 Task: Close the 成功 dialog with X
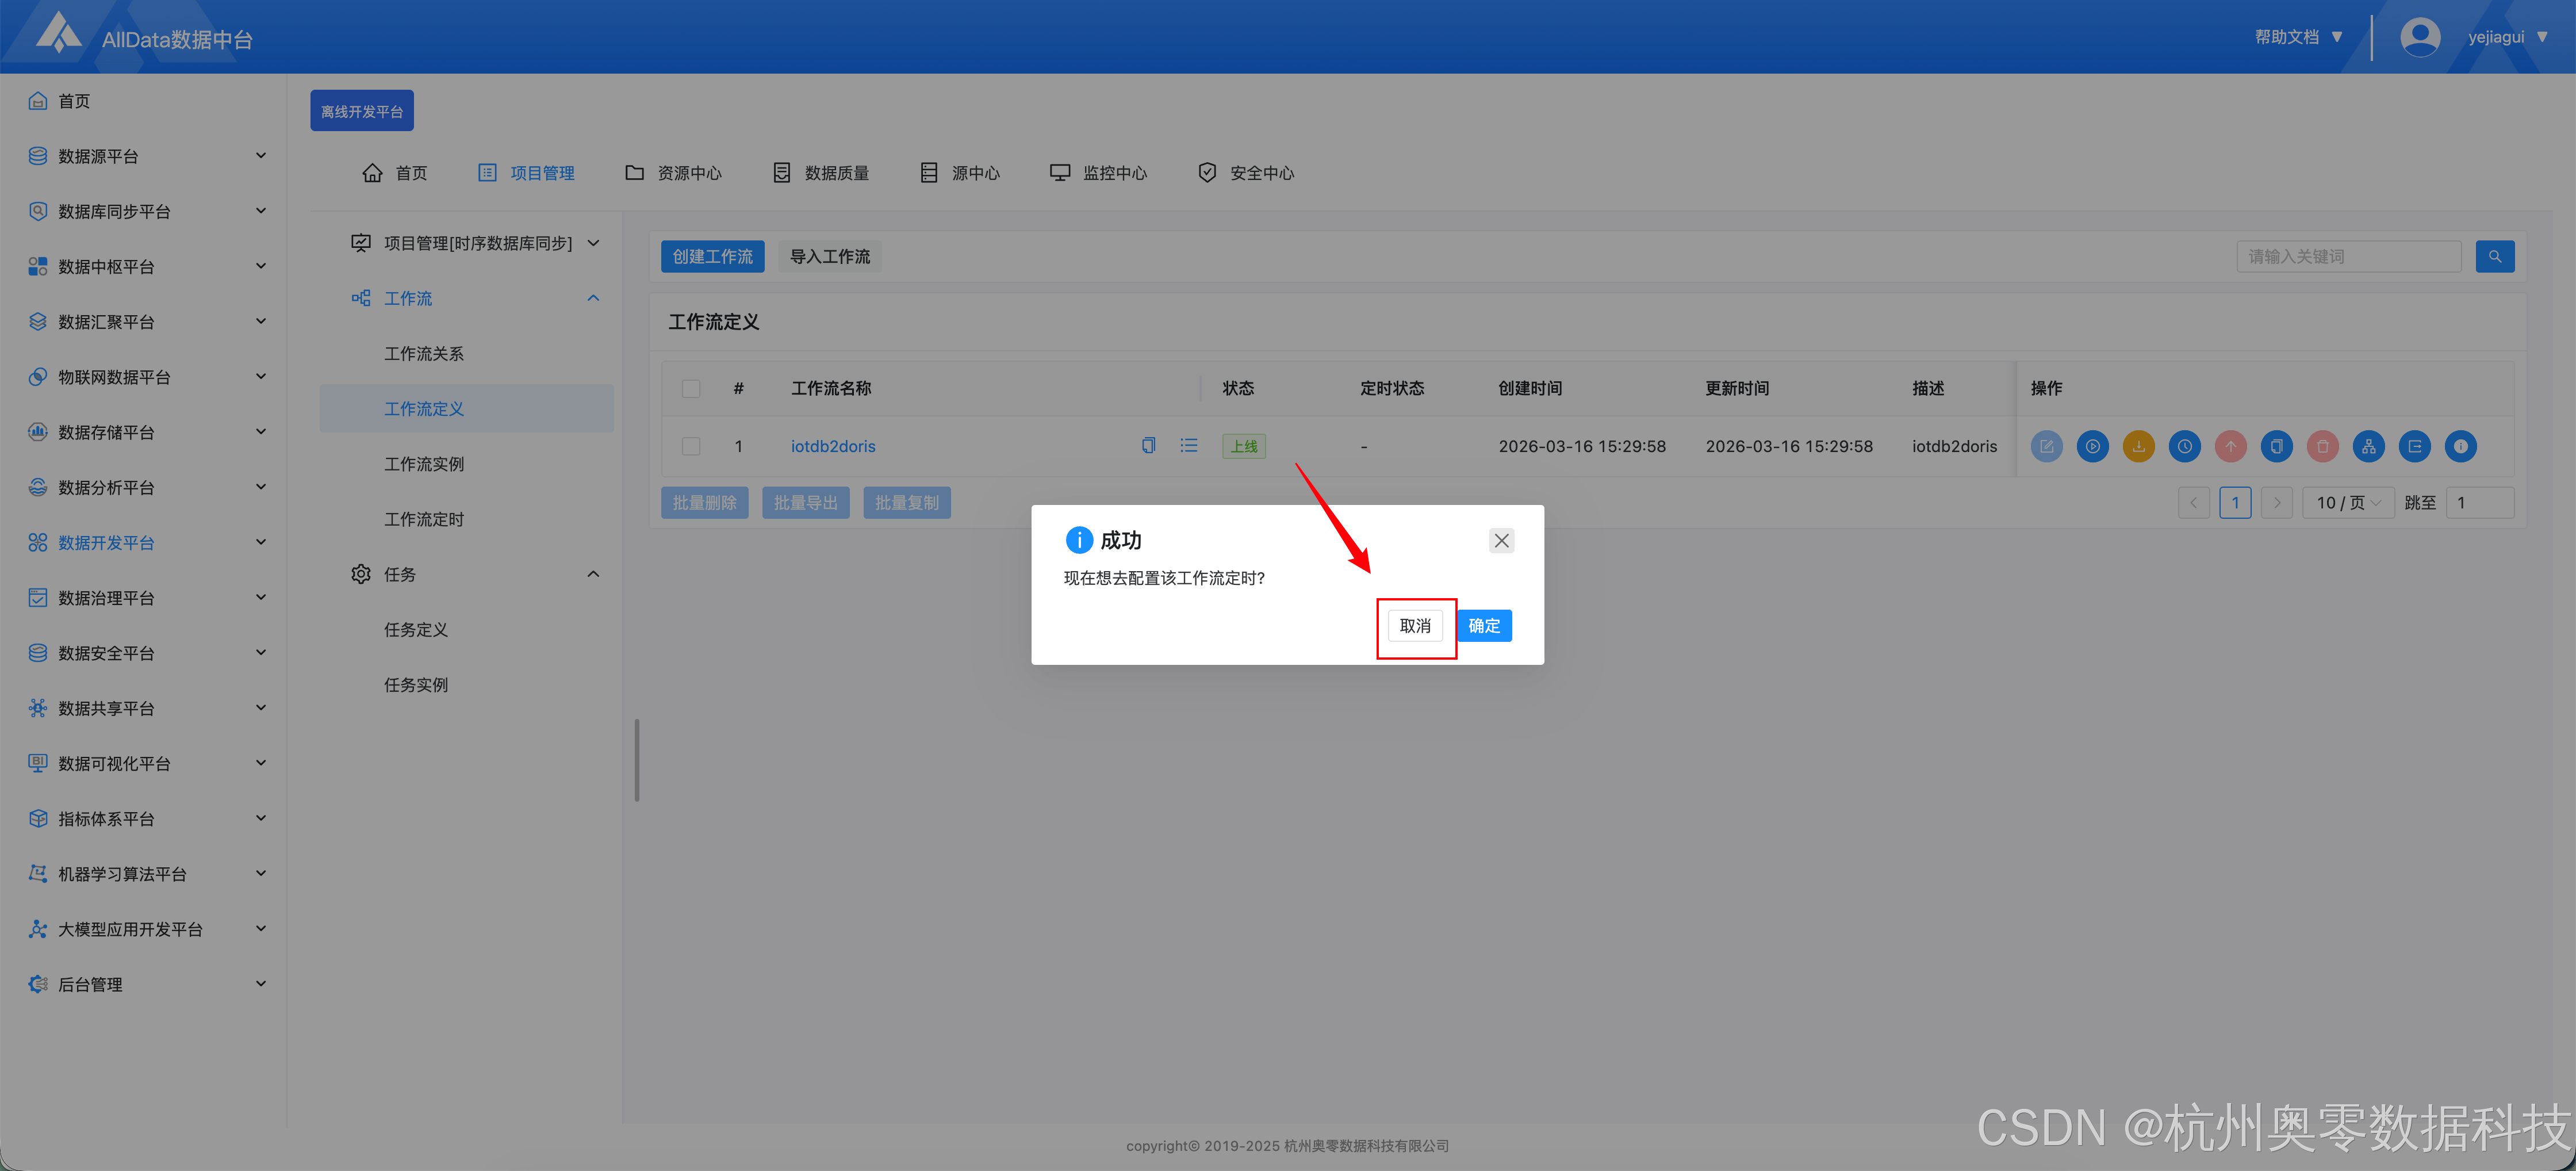click(x=1501, y=540)
